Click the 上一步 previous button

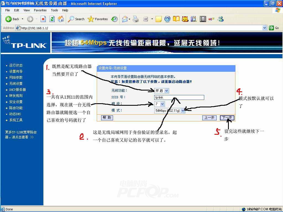click(x=209, y=118)
